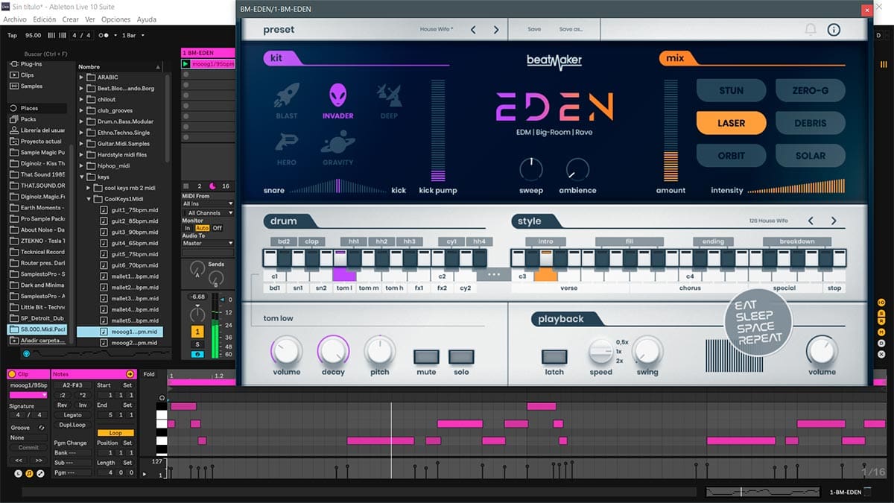The width and height of the screenshot is (894, 503).
Task: Click the Sends B knob
Action: click(217, 279)
